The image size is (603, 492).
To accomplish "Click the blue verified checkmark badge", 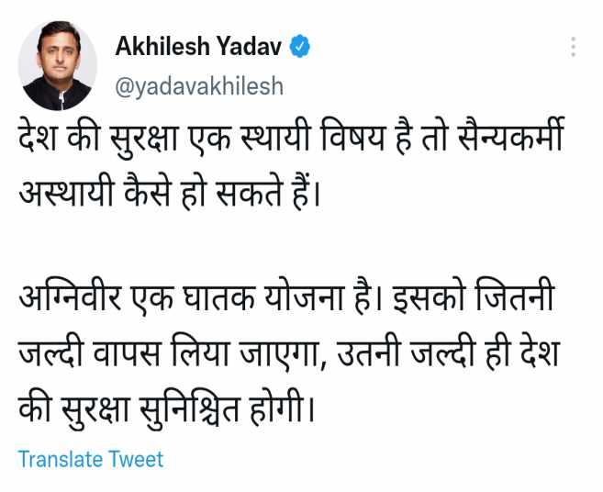I will tap(299, 47).
